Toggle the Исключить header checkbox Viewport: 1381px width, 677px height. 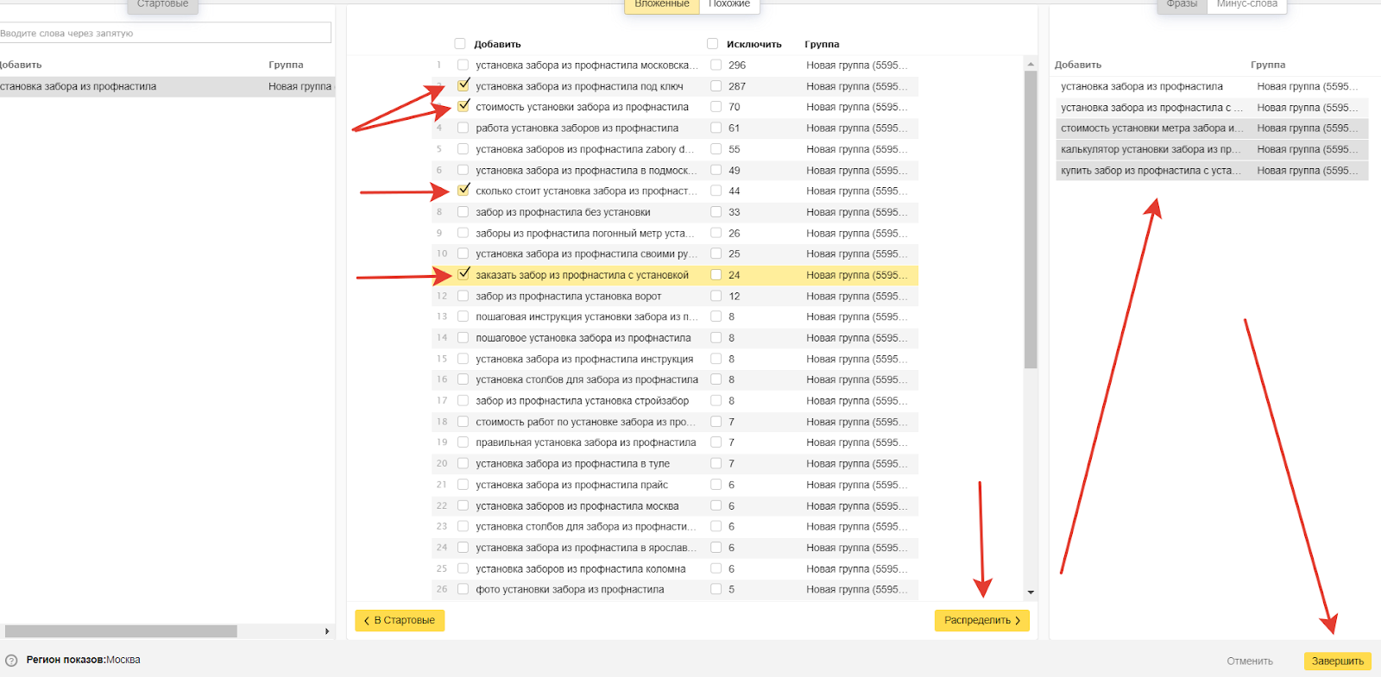point(712,44)
